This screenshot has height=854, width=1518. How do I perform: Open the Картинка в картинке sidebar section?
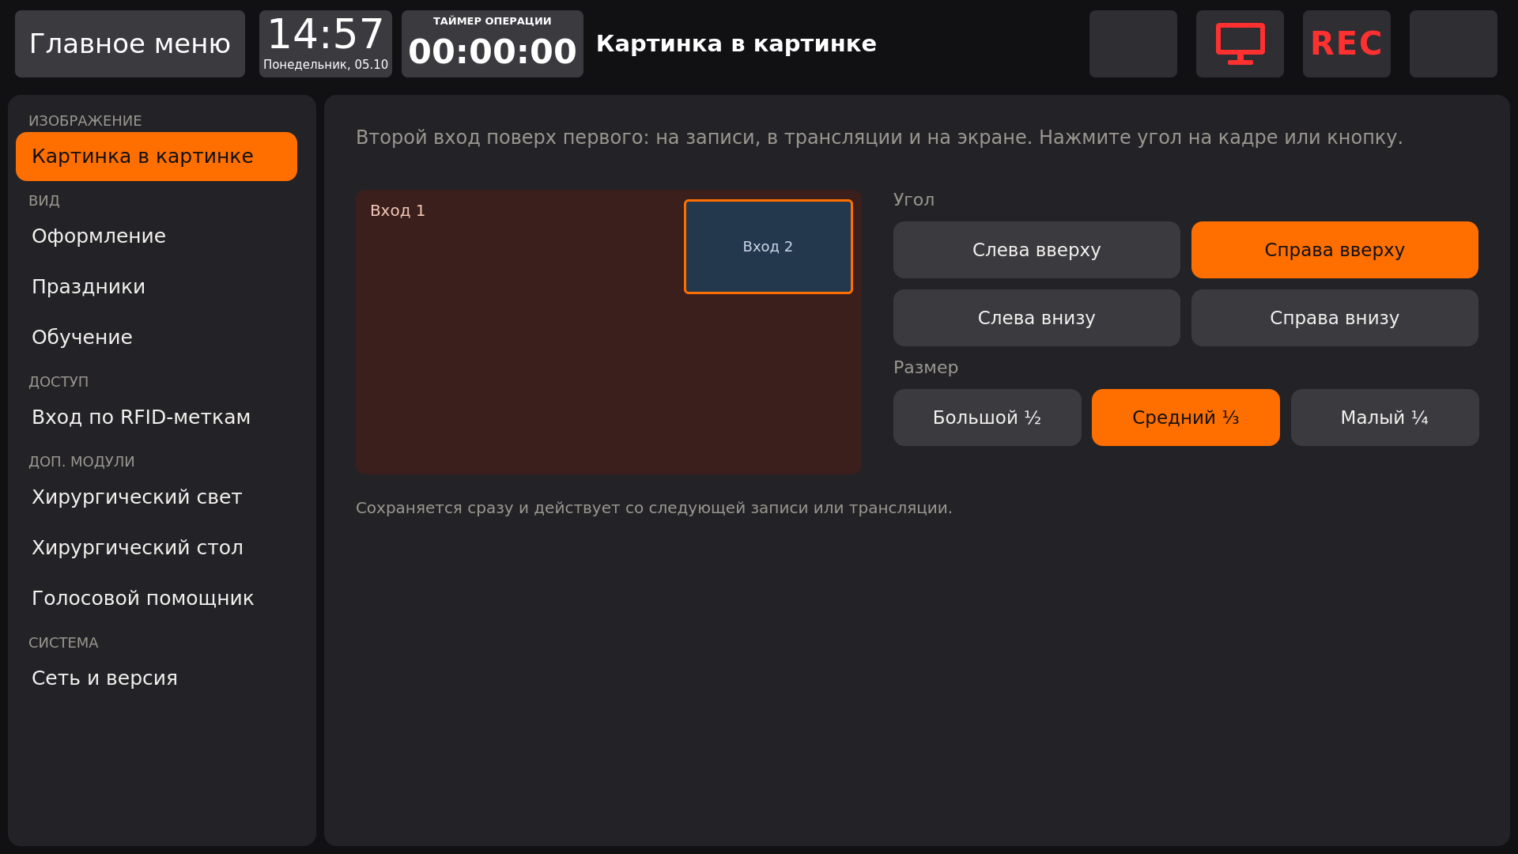click(157, 157)
